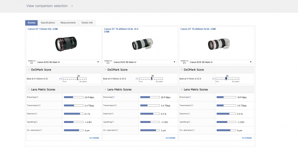Click the arrow next to View comparison selection

72,6
